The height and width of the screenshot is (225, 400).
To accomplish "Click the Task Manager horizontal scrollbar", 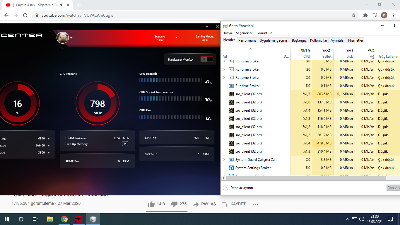I will pos(306,178).
